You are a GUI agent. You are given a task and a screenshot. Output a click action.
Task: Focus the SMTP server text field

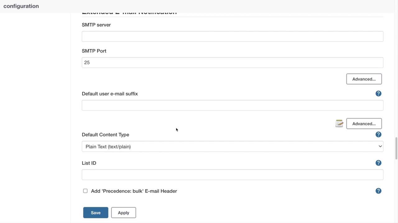232,37
